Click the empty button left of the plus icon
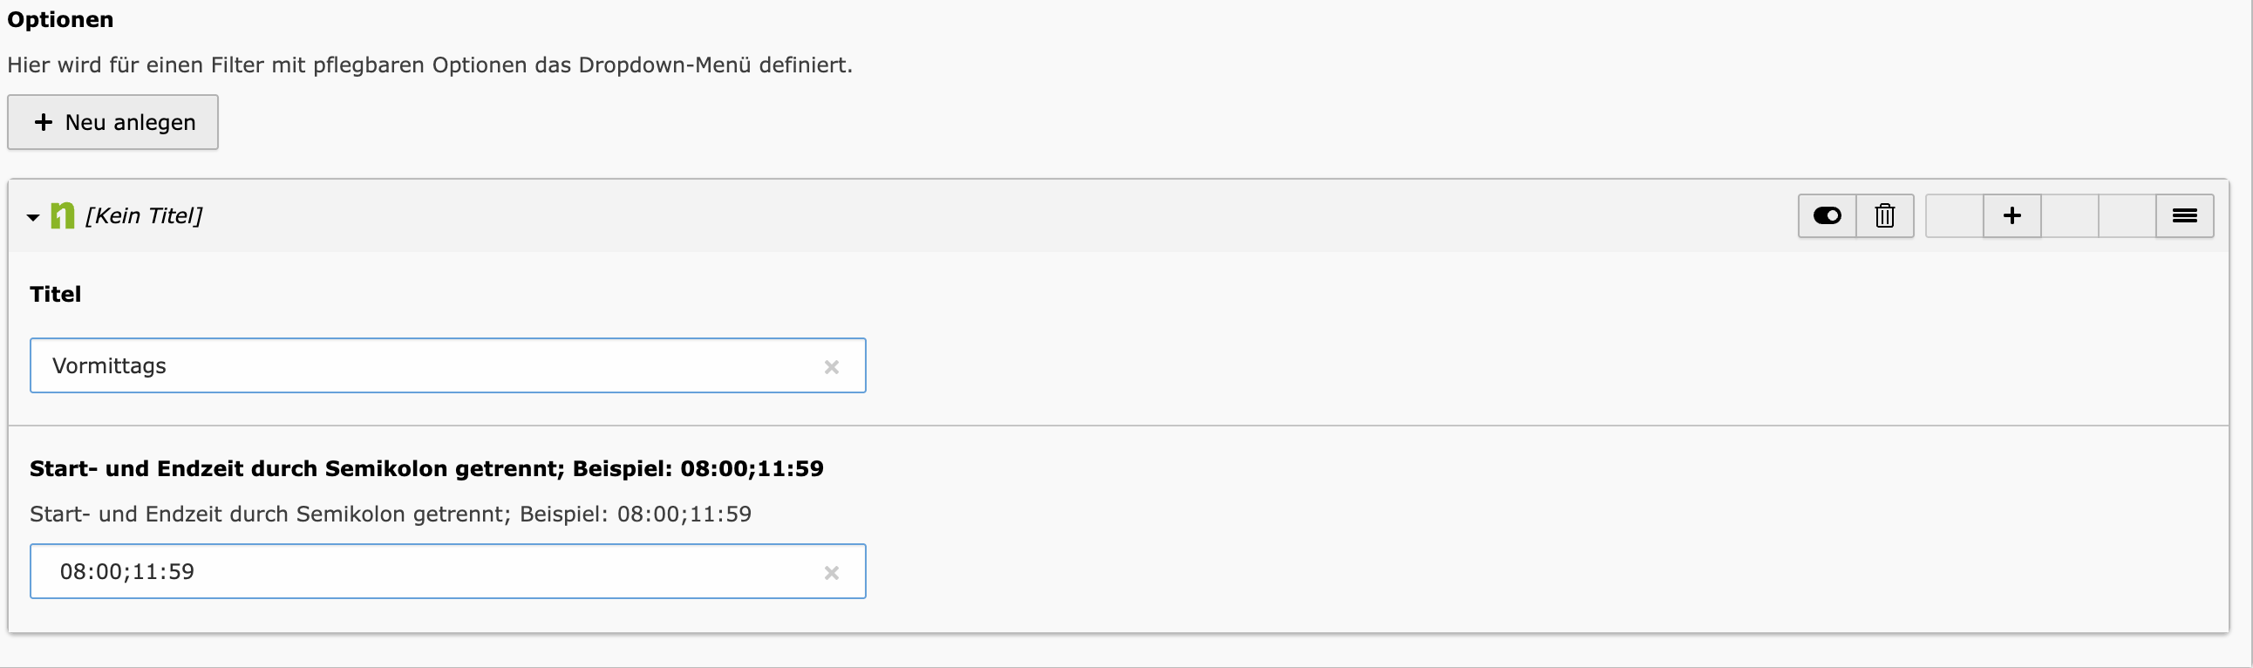This screenshot has width=2253, height=668. 1954,216
